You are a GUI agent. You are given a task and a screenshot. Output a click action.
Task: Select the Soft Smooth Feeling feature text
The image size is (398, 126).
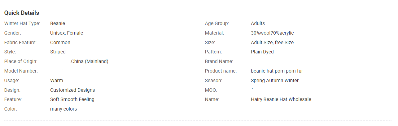click(x=72, y=99)
